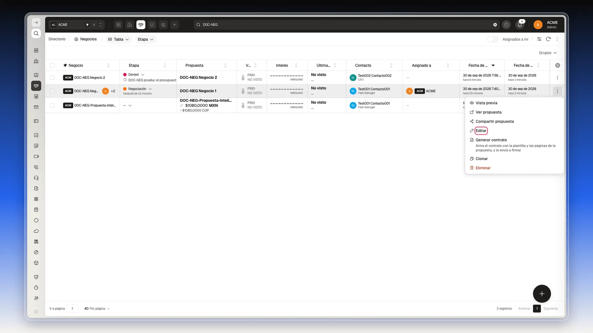Image resolution: width=593 pixels, height=333 pixels.
Task: Open the Negociación stage dropdown
Action: click(x=150, y=89)
